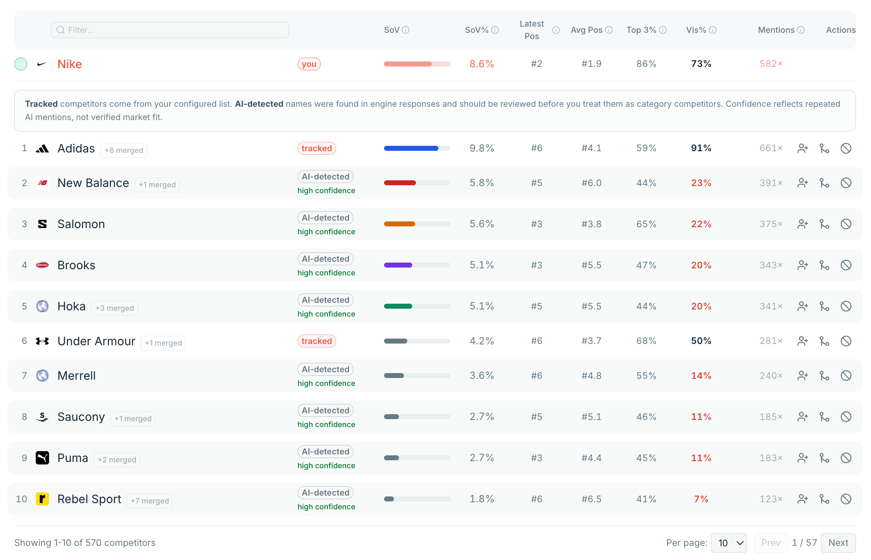The height and width of the screenshot is (560, 871).
Task: Merge Salomon using its branch icon
Action: [x=824, y=224]
